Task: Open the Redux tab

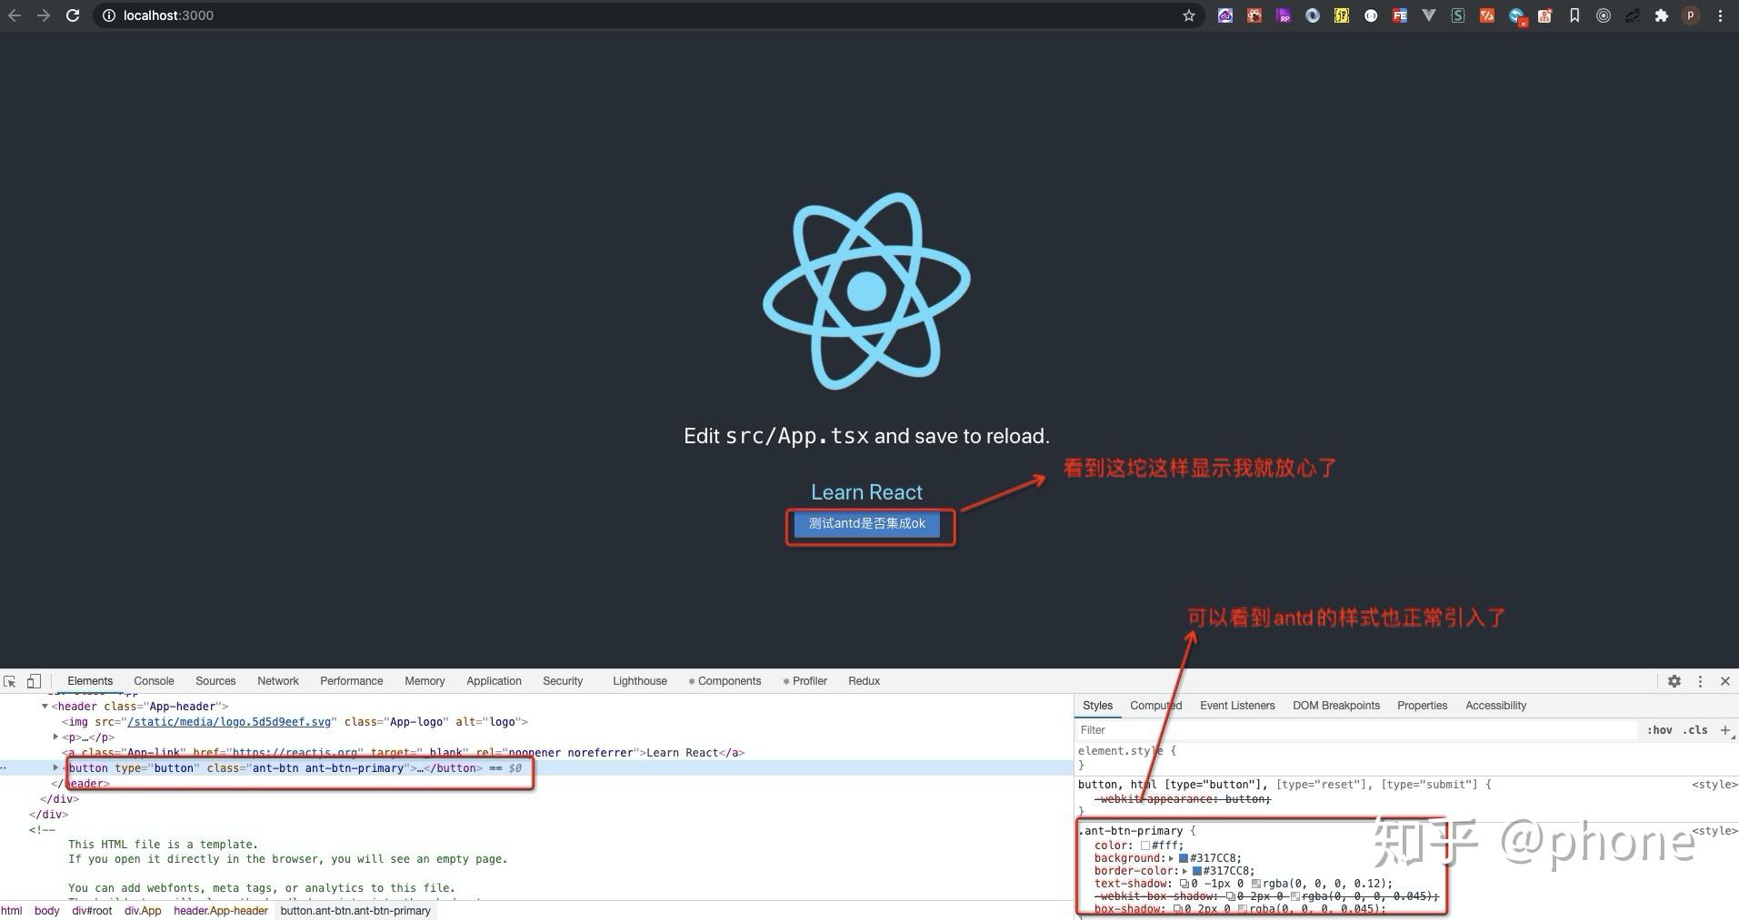Action: [865, 681]
